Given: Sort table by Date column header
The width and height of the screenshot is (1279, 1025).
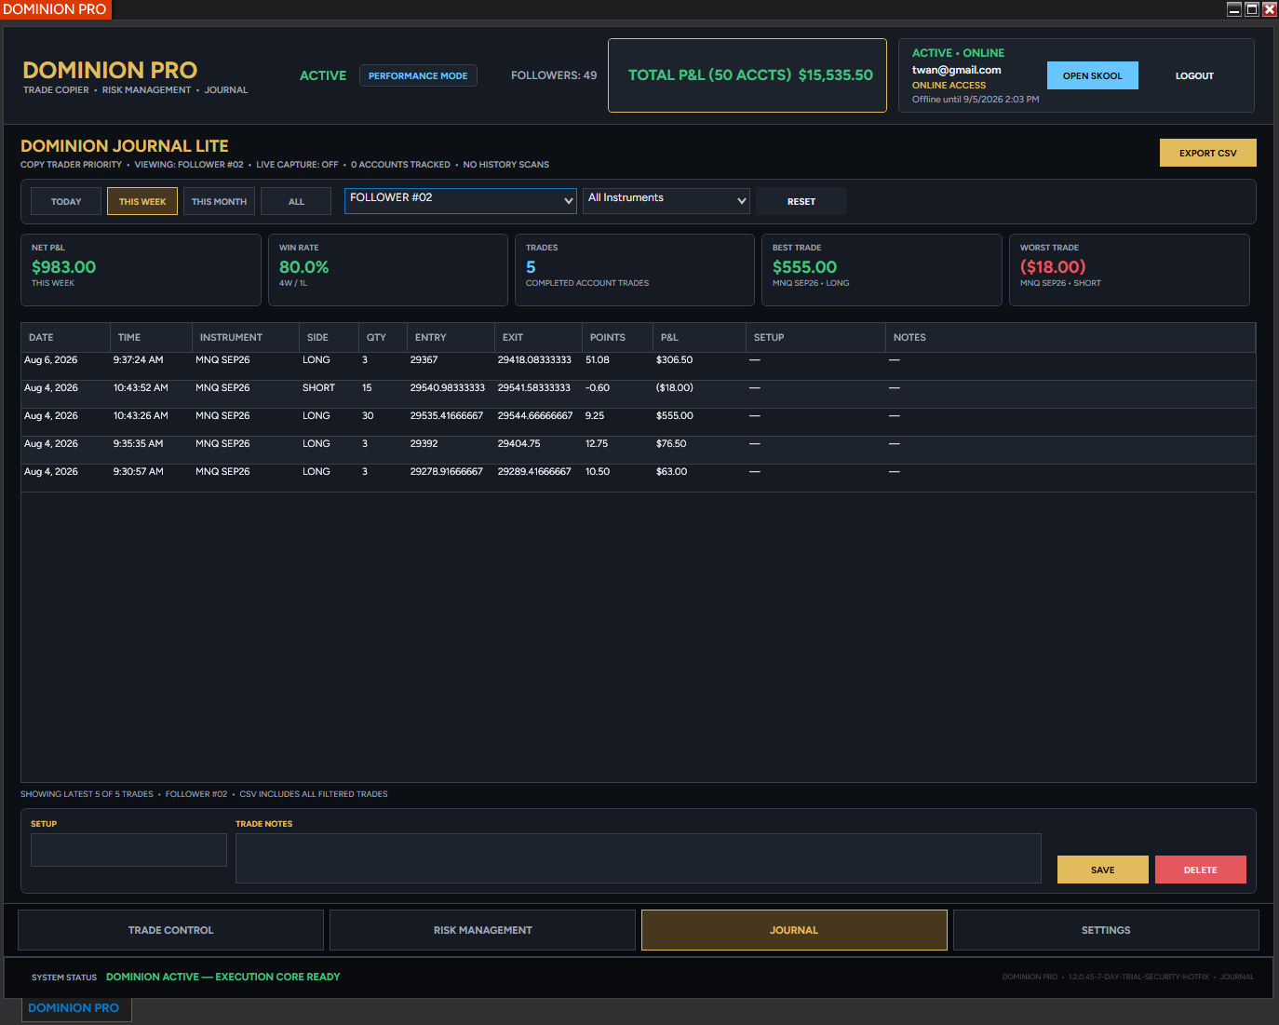Looking at the screenshot, I should point(65,337).
